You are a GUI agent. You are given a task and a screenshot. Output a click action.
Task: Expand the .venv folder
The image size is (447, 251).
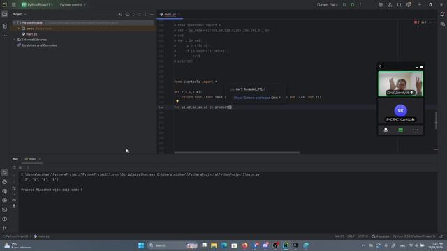point(19,29)
